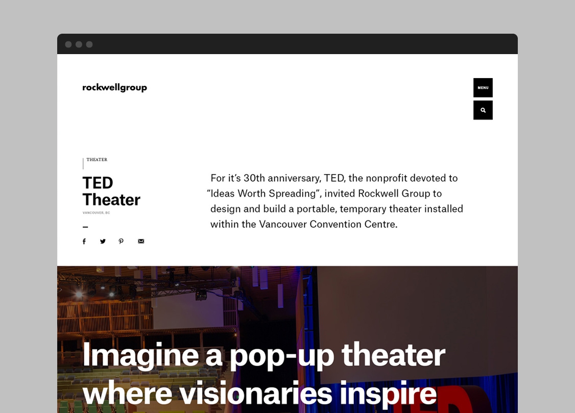
Task: Click the intro paragraph about TED's 30th anniversary
Action: point(336,201)
